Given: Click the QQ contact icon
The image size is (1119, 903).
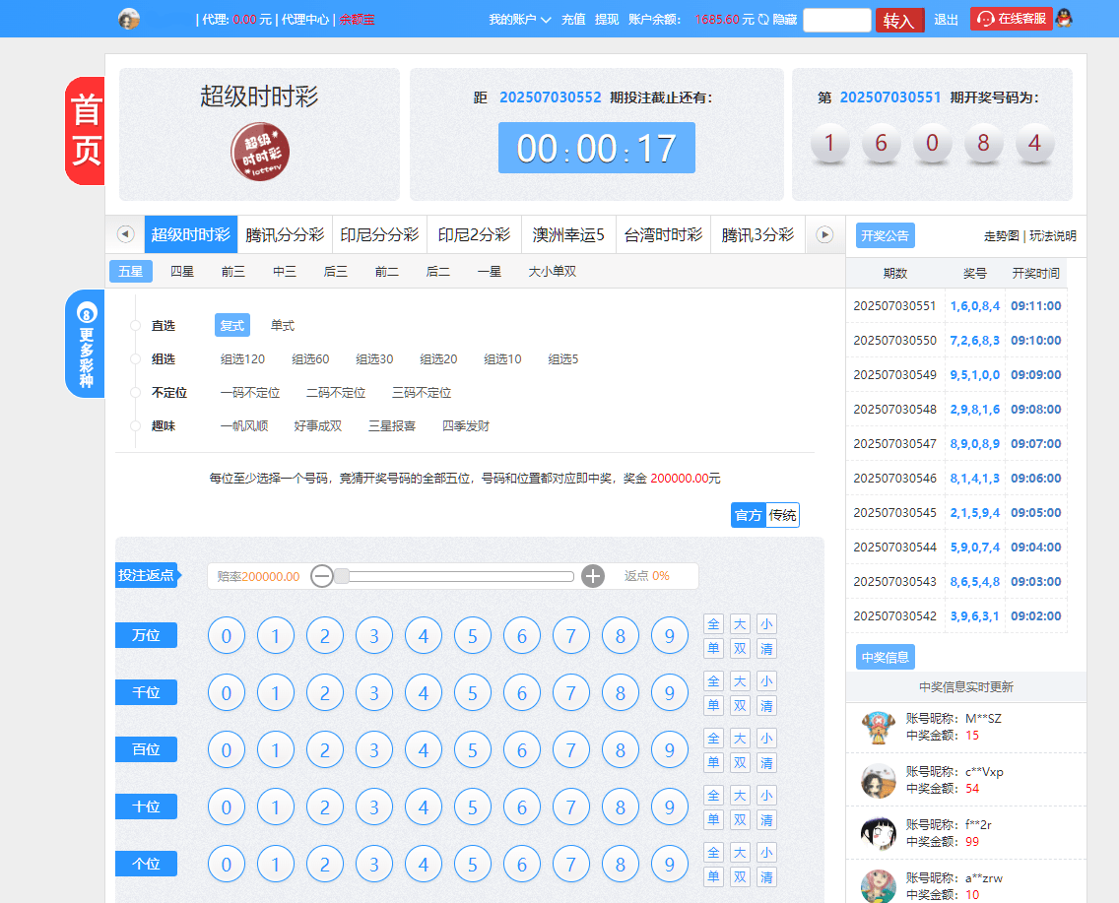Looking at the screenshot, I should tap(1066, 19).
